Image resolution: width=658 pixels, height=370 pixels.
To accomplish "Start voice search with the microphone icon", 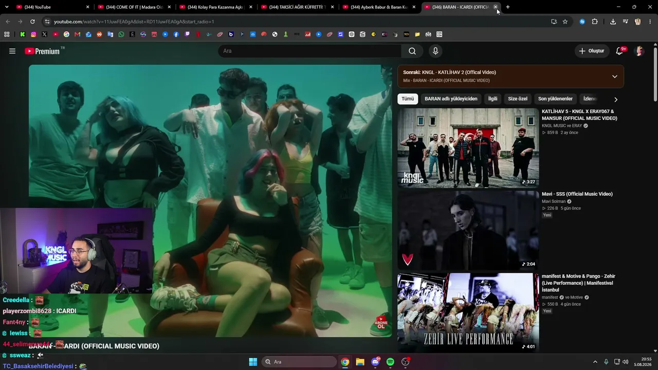I will click(x=435, y=51).
